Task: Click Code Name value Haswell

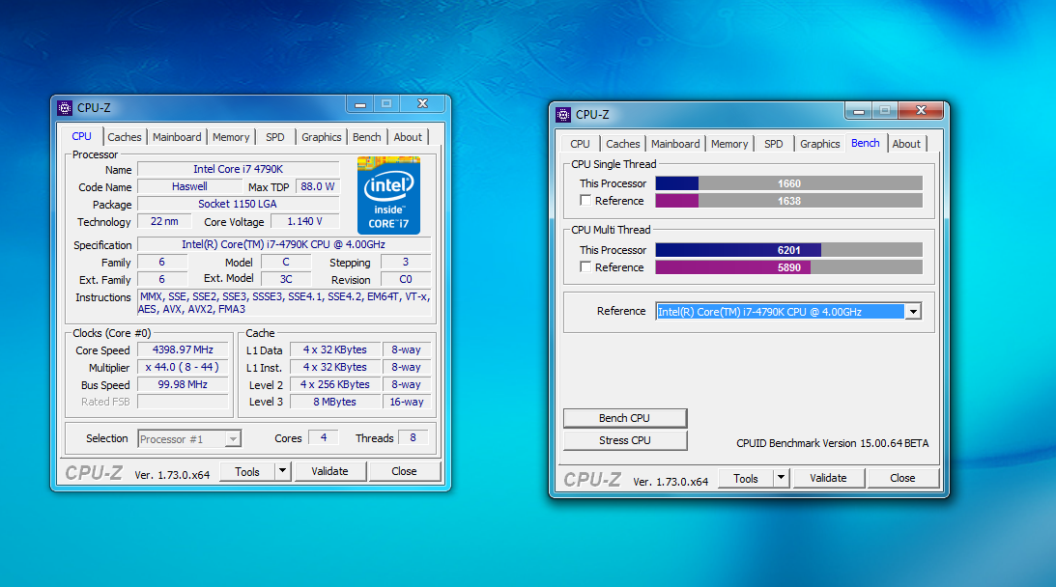Action: pyautogui.click(x=189, y=186)
